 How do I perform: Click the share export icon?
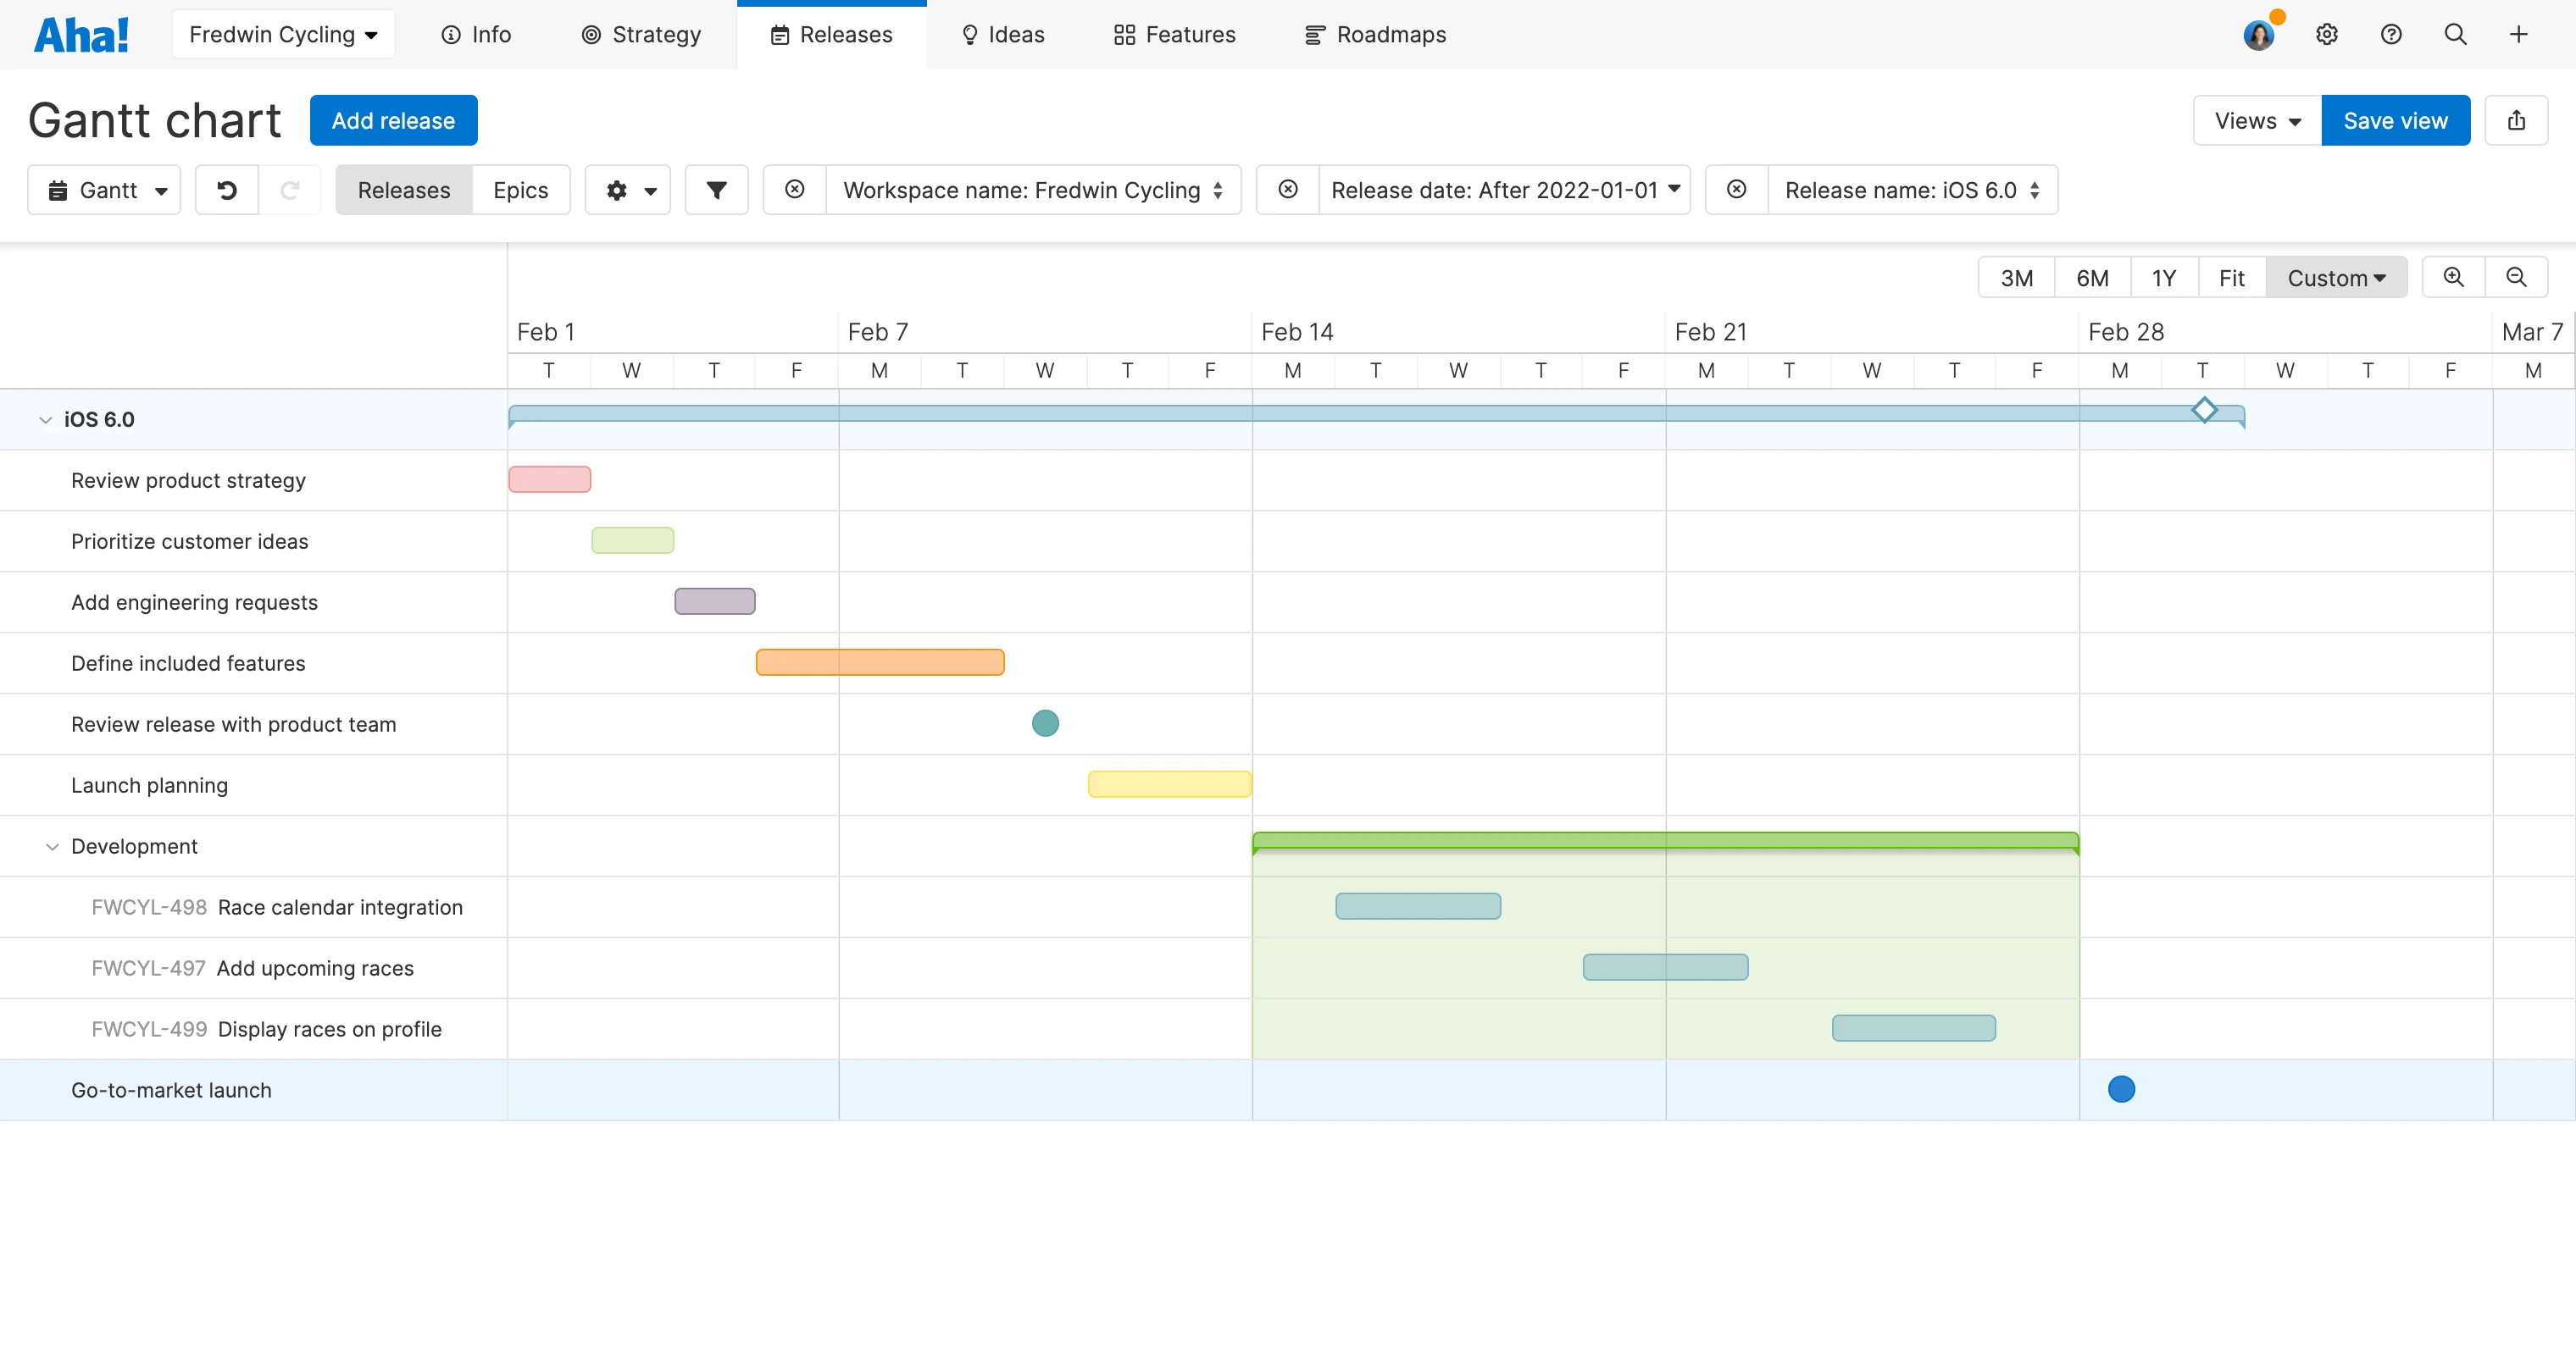tap(2516, 121)
